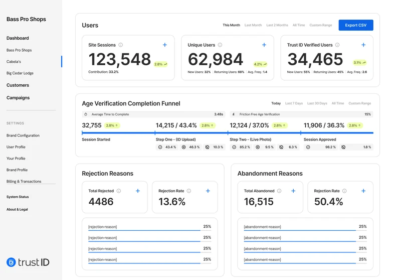Click plus icon on Total Rejected card
Screen dimensions: 393x280
click(137, 191)
